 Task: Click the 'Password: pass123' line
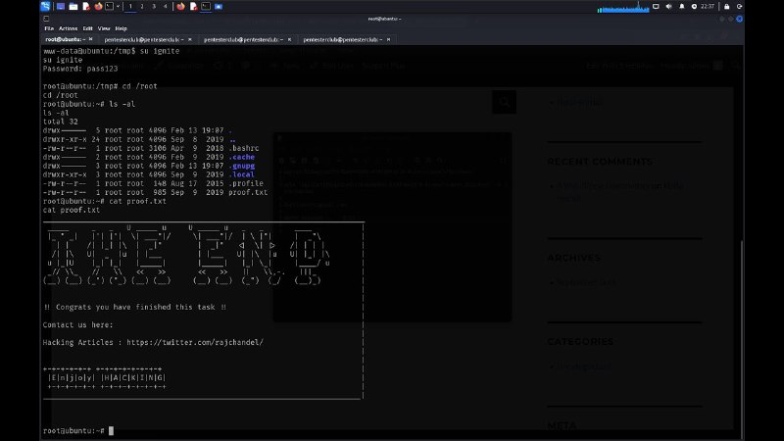click(x=80, y=69)
